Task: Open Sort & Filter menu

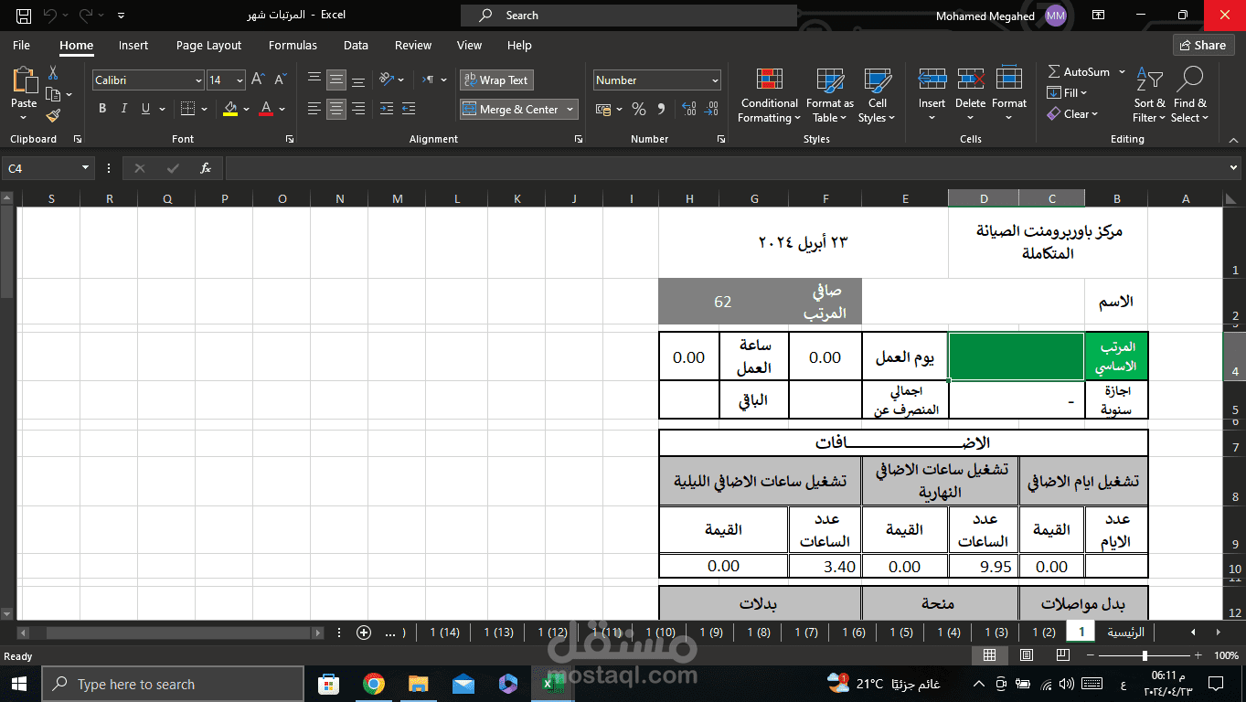Action: click(1149, 95)
